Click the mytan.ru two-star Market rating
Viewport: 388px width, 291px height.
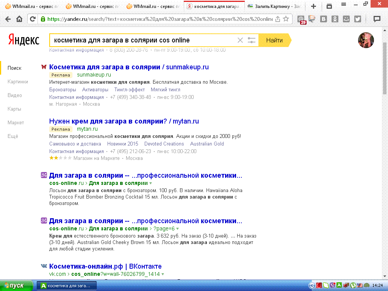pos(60,158)
